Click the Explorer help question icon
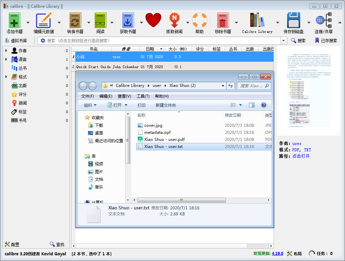Viewport: 345px width, 261px height. [263, 105]
